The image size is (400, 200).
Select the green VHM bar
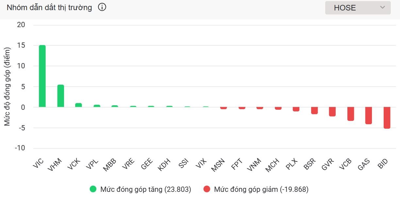(60, 96)
